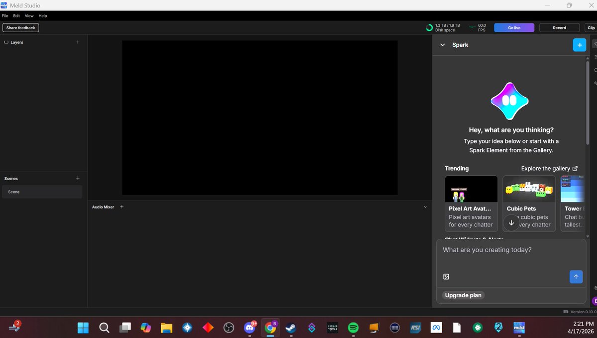
Task: Click the Share feedback button
Action: (20, 28)
